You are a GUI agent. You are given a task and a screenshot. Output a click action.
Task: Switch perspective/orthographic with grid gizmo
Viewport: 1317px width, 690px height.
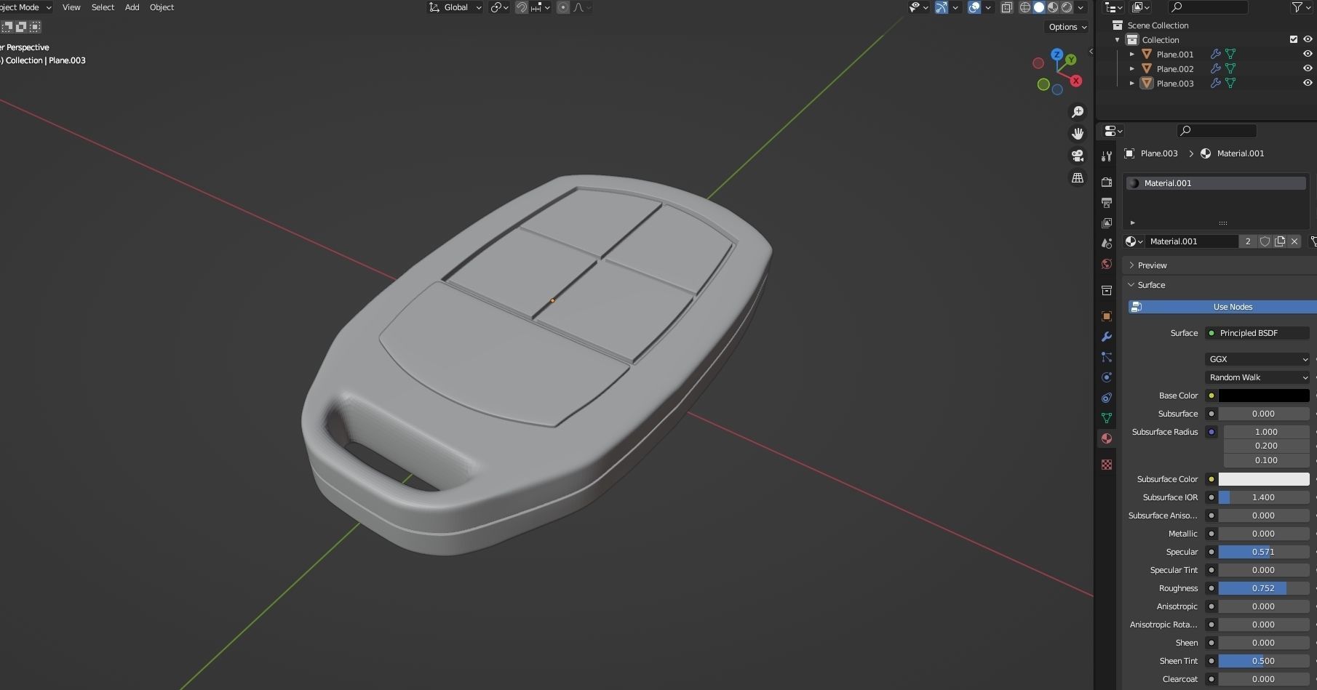(1078, 177)
